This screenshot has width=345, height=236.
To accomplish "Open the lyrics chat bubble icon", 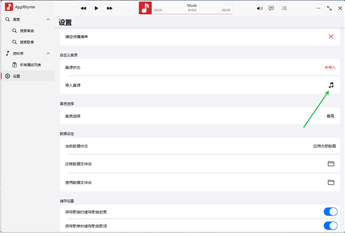I will click(271, 8).
